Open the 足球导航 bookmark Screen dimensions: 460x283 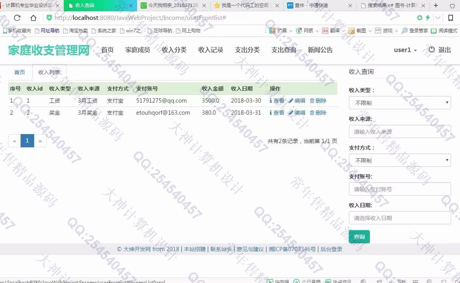point(160,31)
